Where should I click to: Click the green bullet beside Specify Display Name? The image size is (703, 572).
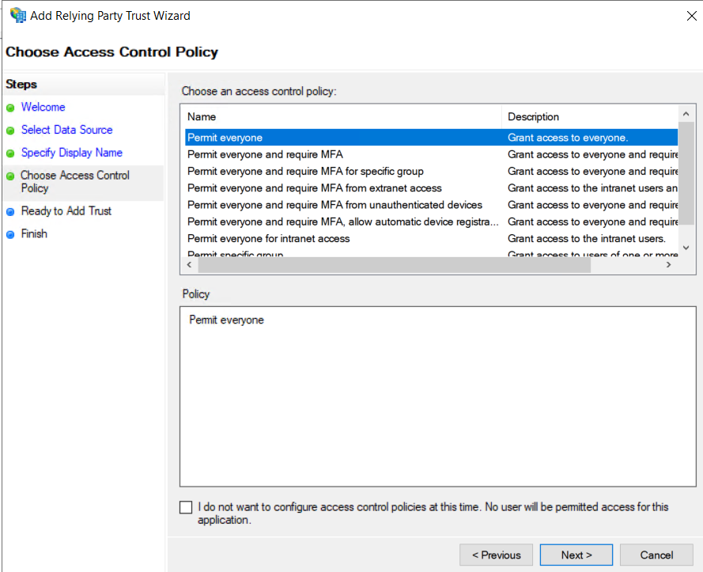coord(10,153)
